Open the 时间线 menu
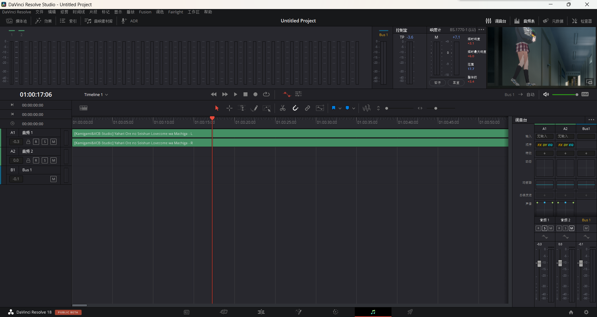597x317 pixels. [x=79, y=12]
